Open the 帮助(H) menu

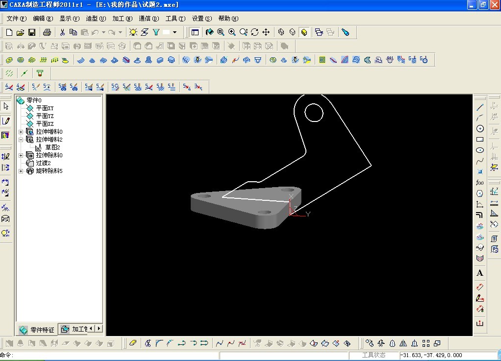(228, 19)
